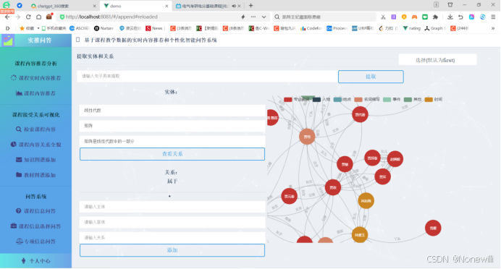Select the 贾母 salmon graph node

coord(307,137)
